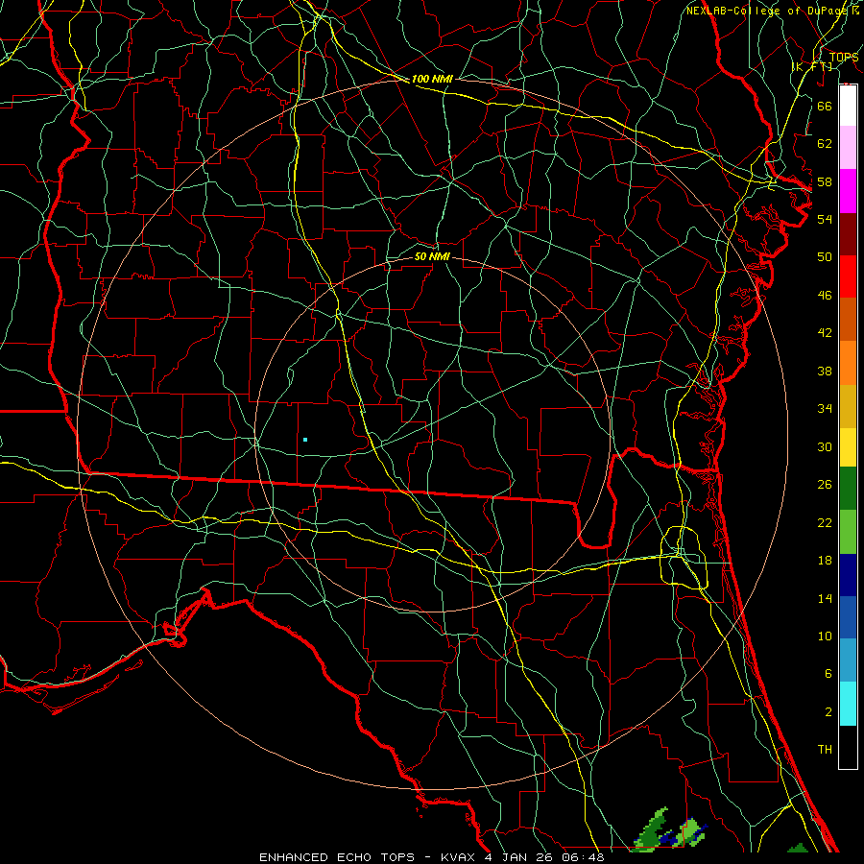864x864 pixels.
Task: Click the 14 legend value
Action: [825, 598]
